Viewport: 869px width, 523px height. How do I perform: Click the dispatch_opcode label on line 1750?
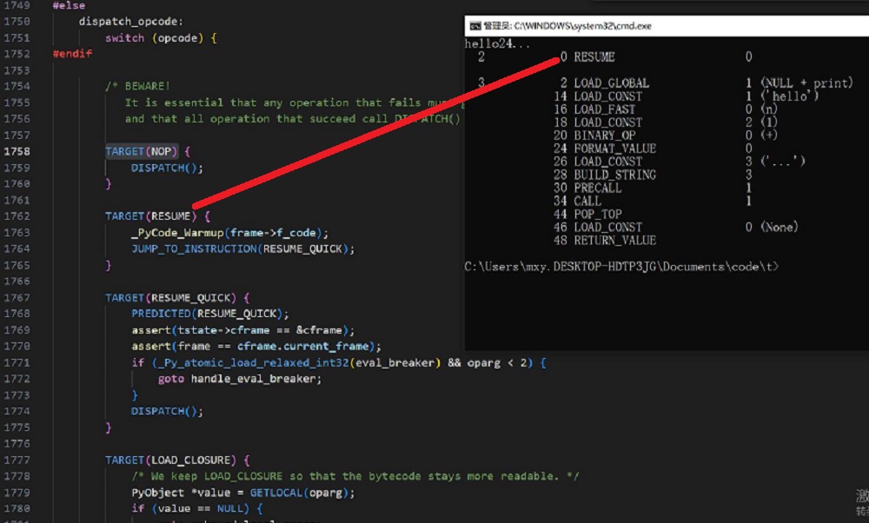(130, 21)
